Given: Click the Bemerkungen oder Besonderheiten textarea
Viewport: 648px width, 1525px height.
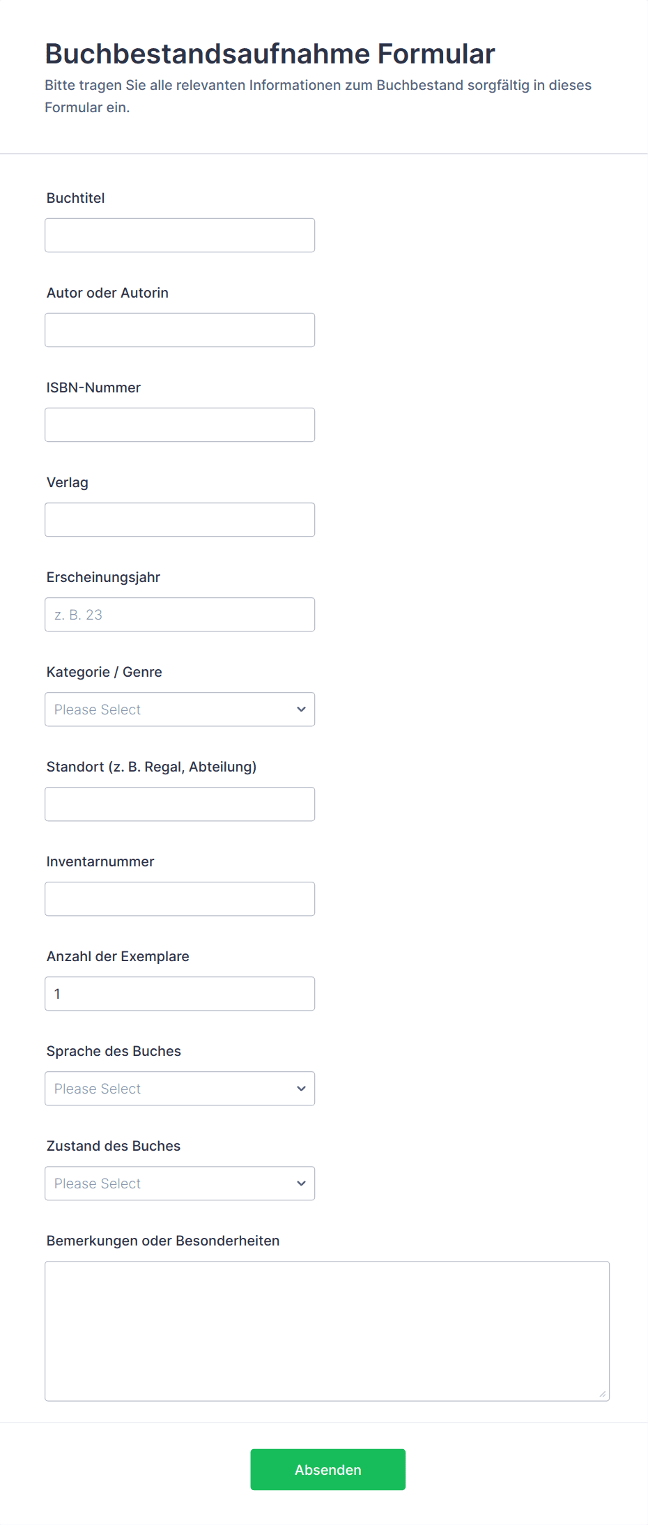Looking at the screenshot, I should pyautogui.click(x=327, y=1331).
